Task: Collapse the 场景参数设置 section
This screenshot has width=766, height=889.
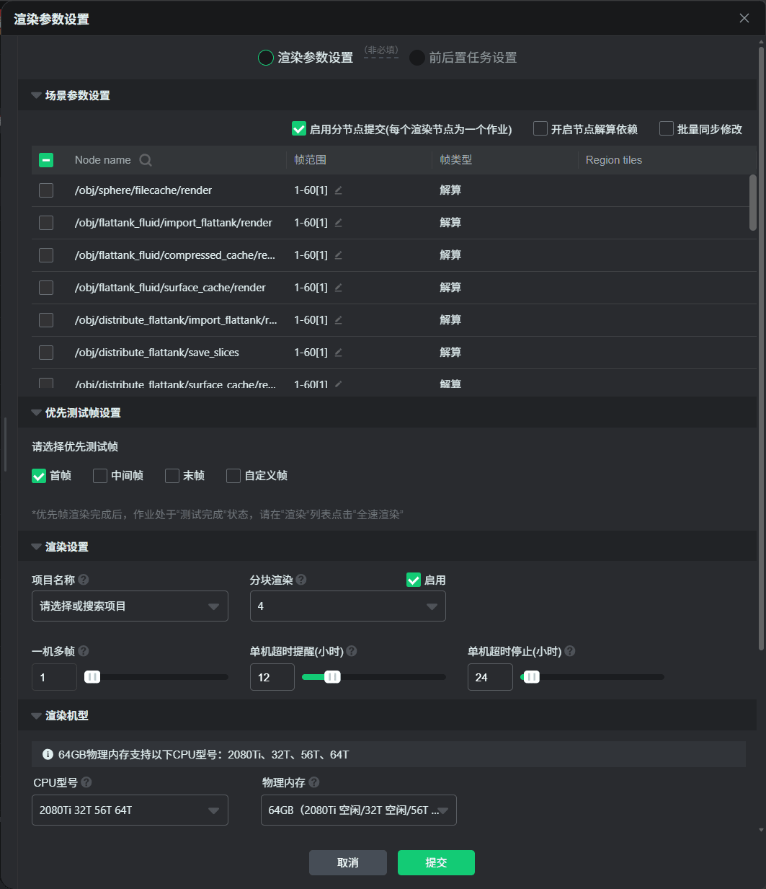Action: point(36,95)
